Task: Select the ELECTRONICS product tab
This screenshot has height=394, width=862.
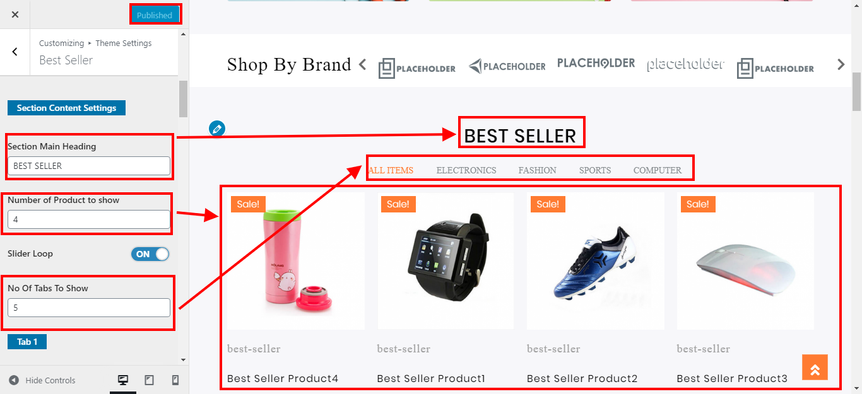Action: point(466,170)
